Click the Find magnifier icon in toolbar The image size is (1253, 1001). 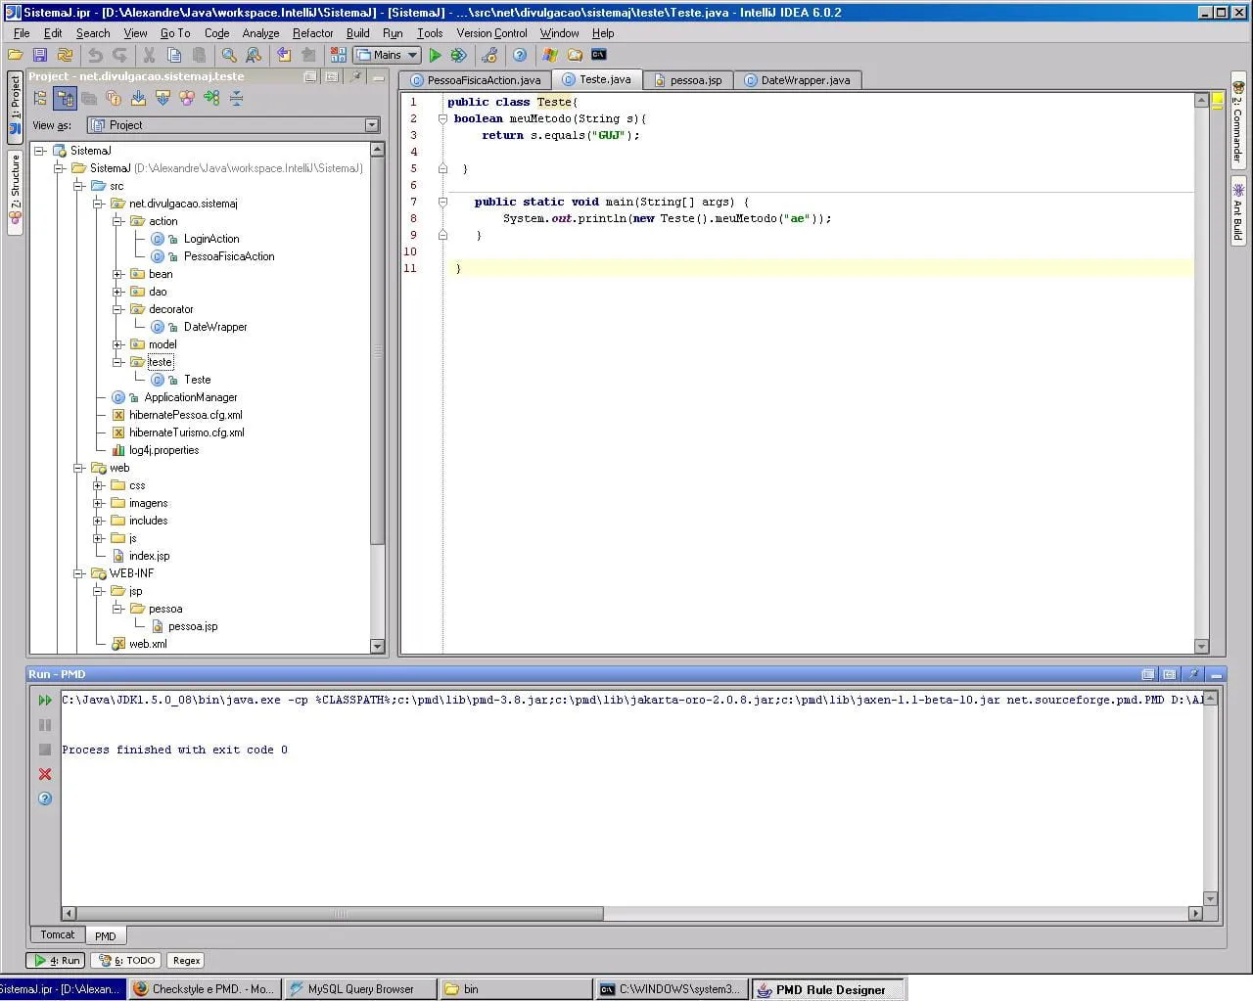[x=229, y=56]
